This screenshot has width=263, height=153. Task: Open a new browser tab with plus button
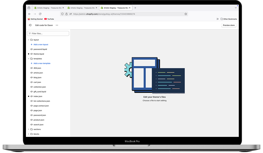[x=135, y=8]
